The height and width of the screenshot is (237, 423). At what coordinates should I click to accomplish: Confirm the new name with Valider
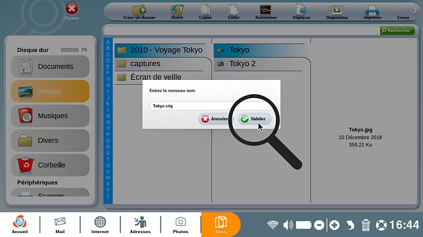[x=254, y=119]
